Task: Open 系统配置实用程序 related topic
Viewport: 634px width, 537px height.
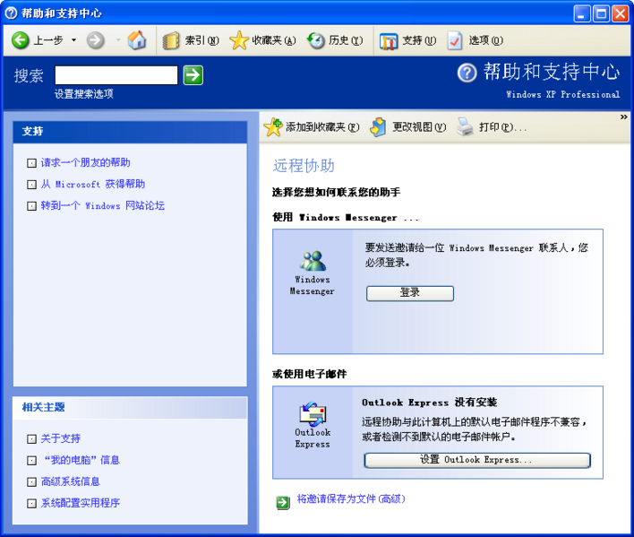Action: [x=81, y=503]
